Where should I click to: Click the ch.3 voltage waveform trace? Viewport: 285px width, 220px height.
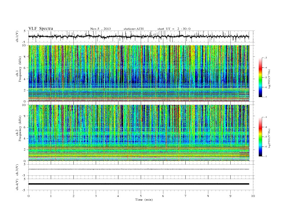click(139, 169)
